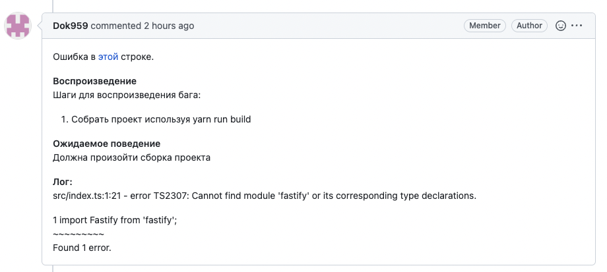The height and width of the screenshot is (272, 607).
Task: Click the Dok959 identicon avatar
Action: tap(18, 26)
